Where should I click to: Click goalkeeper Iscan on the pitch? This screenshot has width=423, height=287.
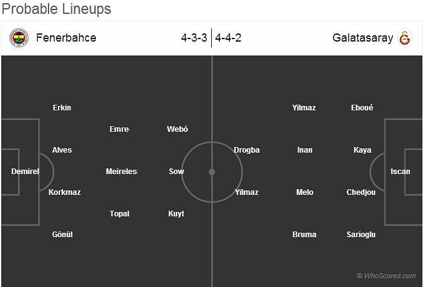tap(400, 172)
